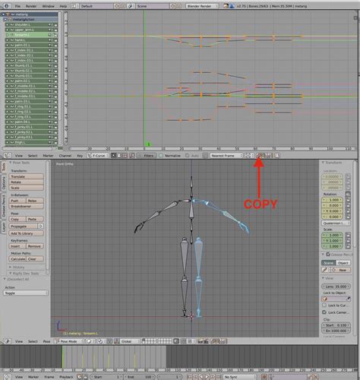The image size is (360, 380).
Task: Open the Channel menu in graph editor
Action: 65,156
